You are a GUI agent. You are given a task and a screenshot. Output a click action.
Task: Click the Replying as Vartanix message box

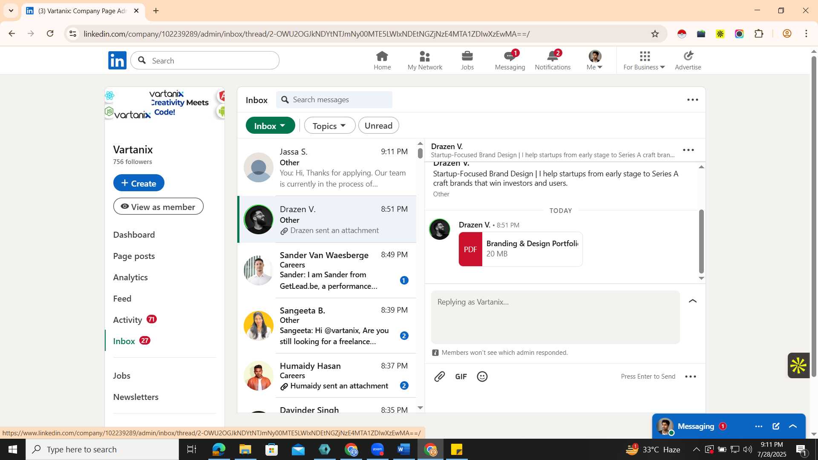(x=555, y=317)
